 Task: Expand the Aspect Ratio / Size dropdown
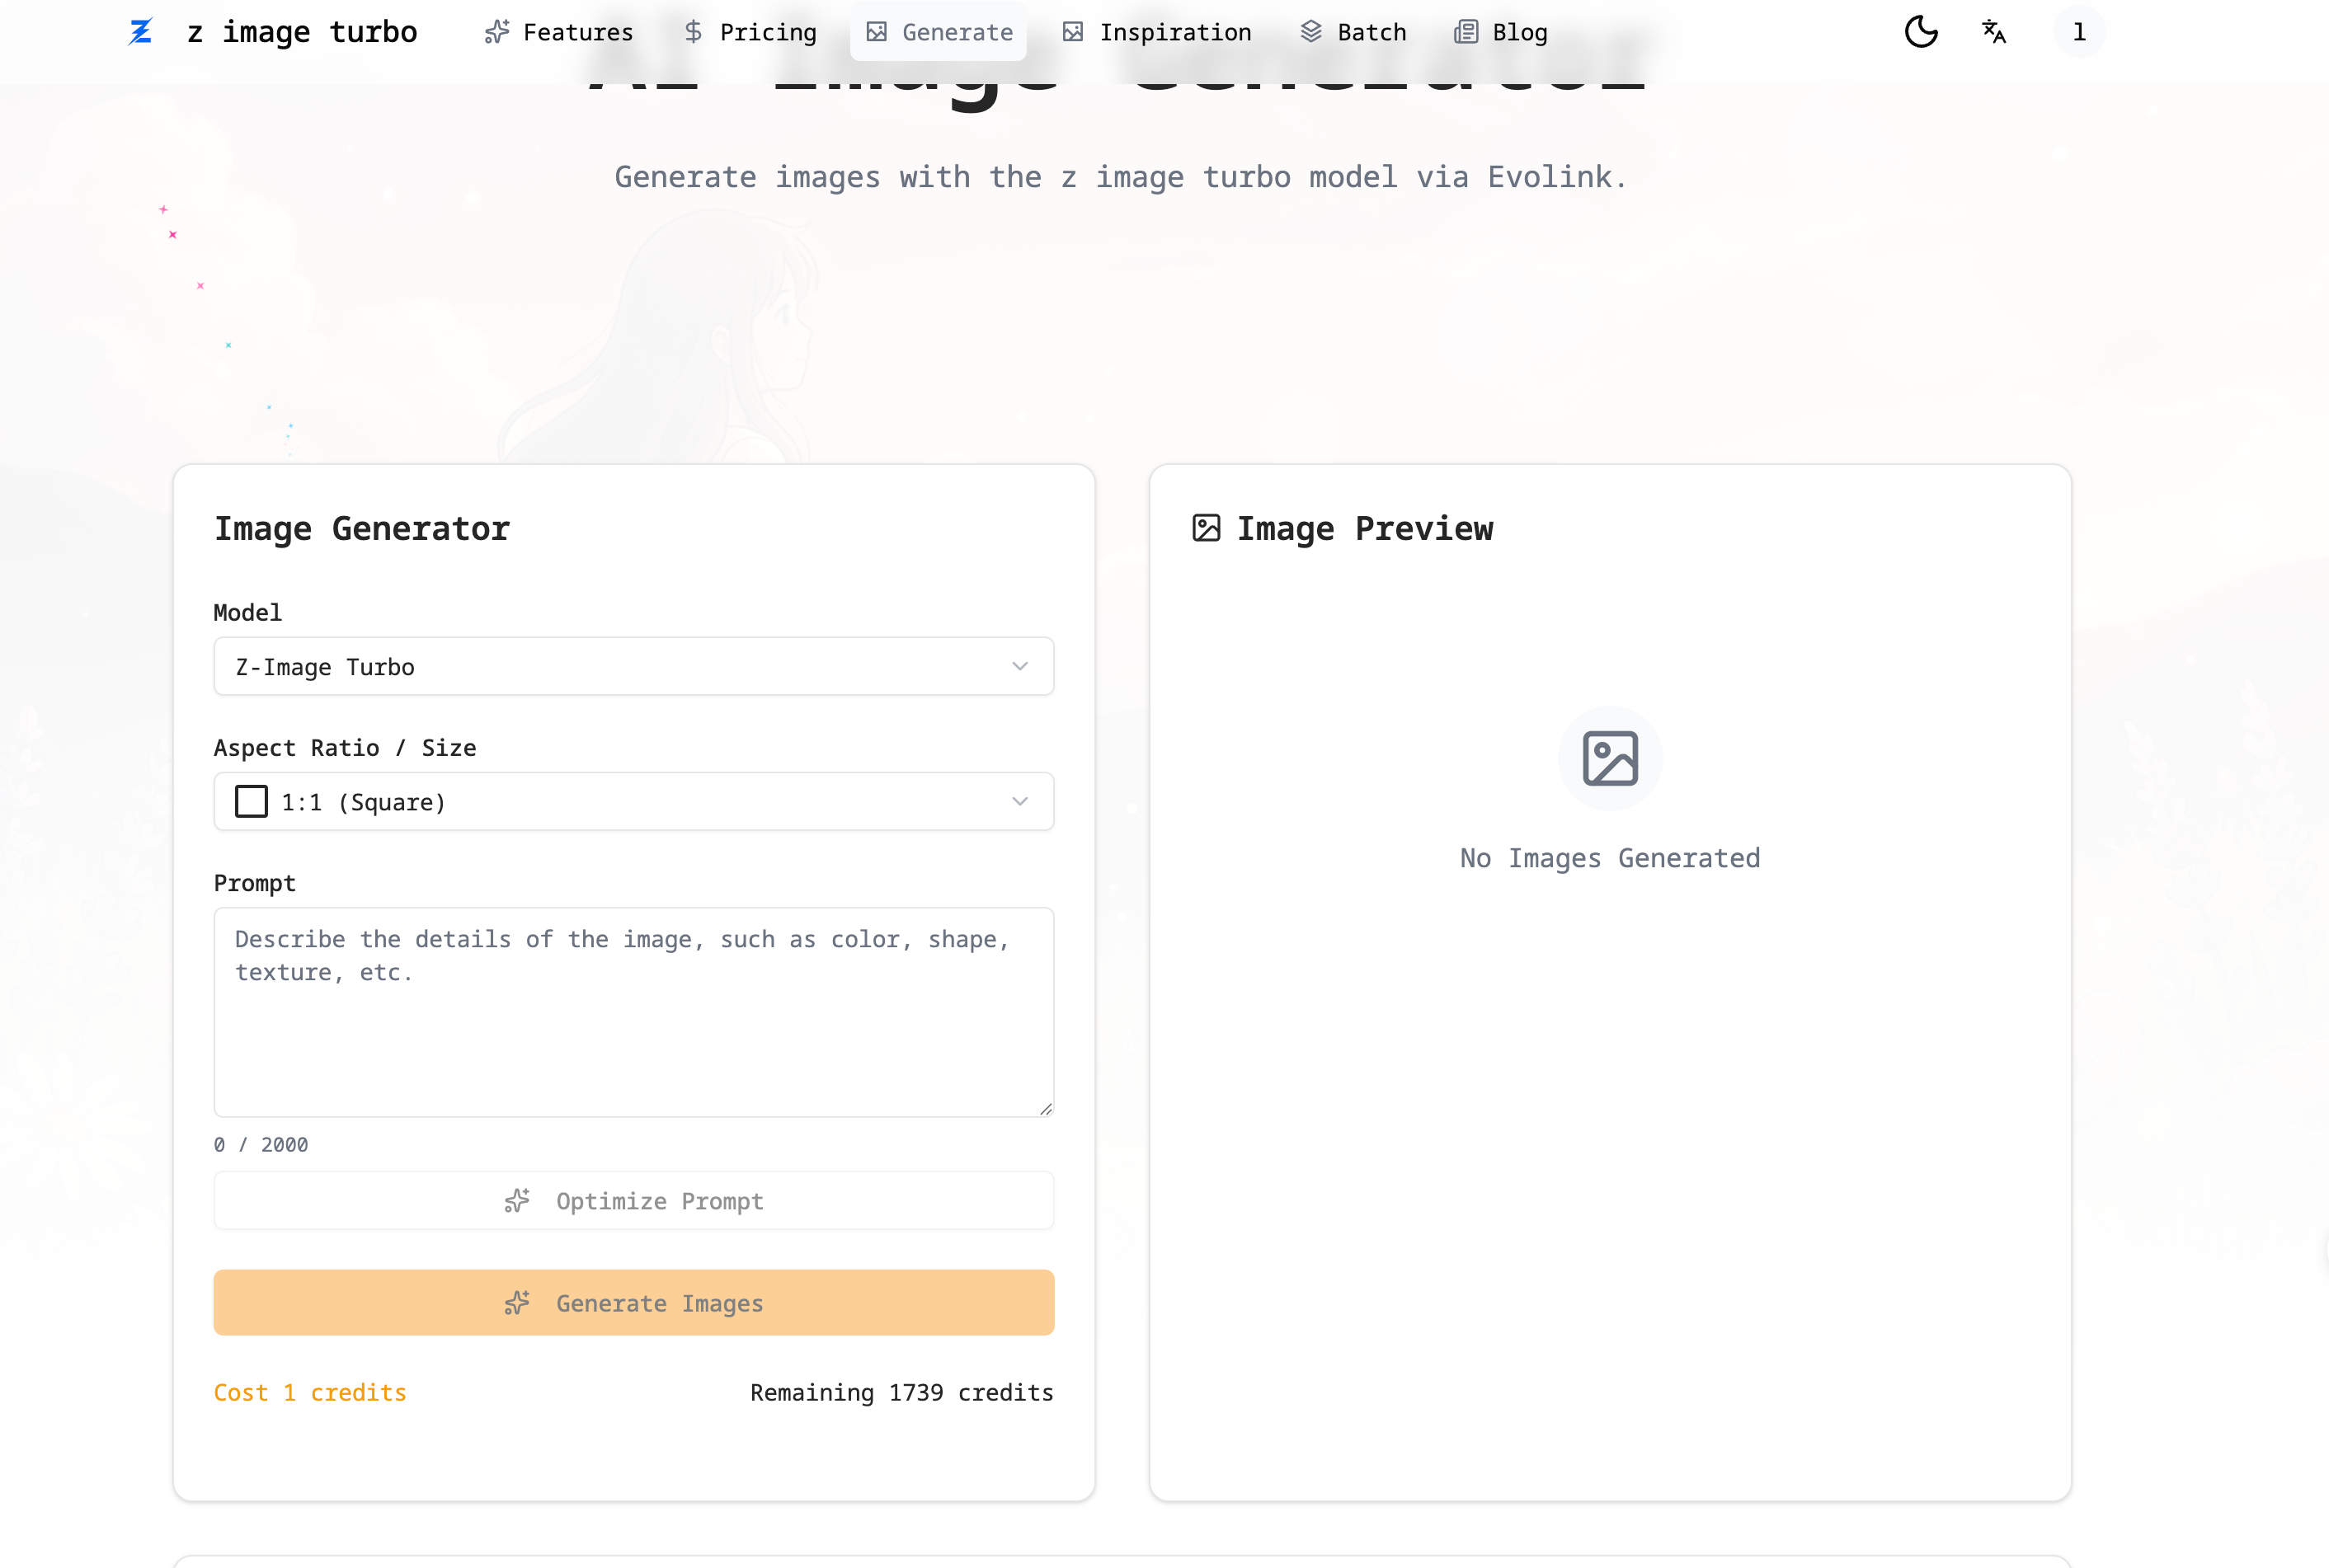pyautogui.click(x=633, y=802)
